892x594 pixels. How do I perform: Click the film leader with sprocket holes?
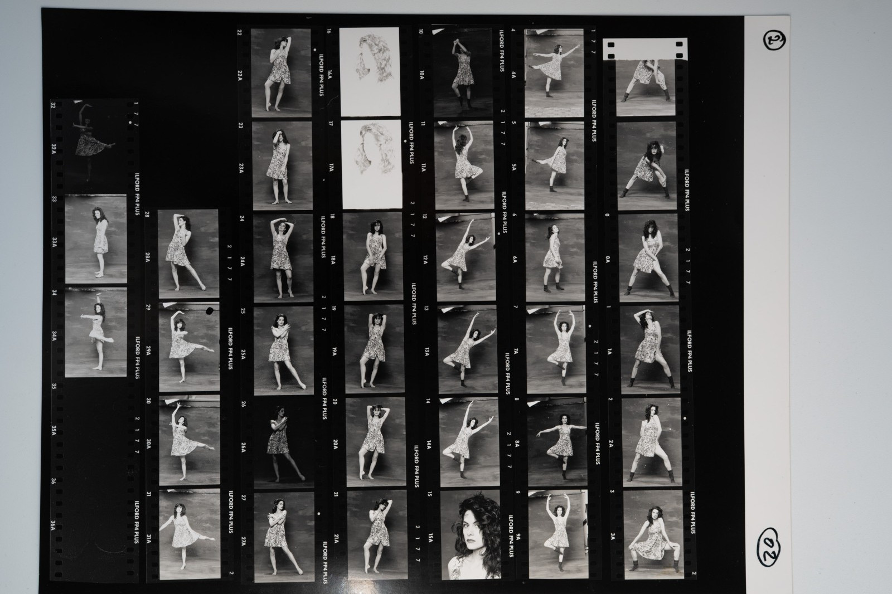[646, 48]
